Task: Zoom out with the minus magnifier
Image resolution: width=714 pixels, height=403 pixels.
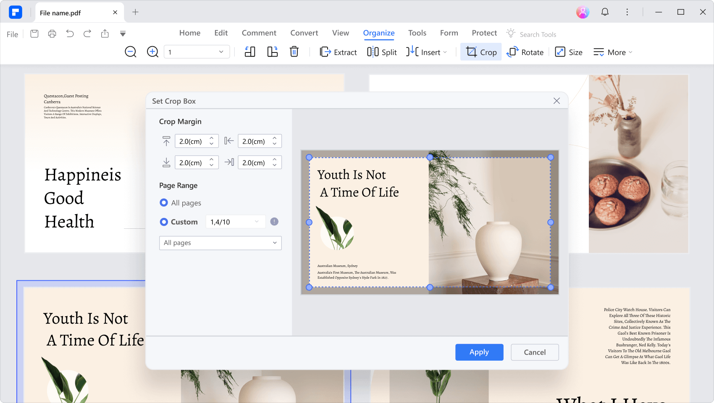Action: (x=131, y=52)
